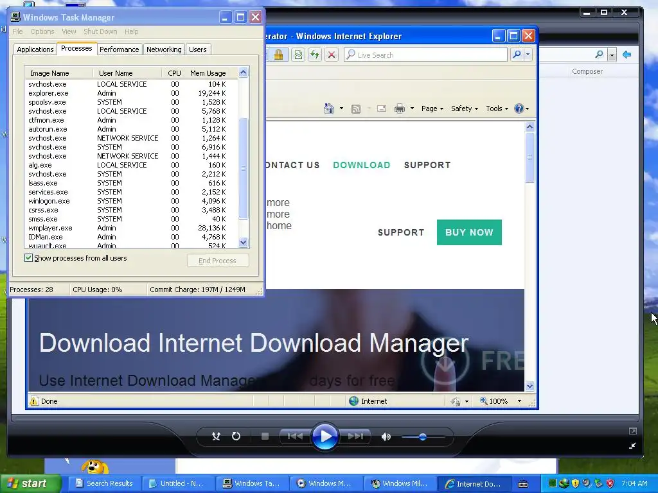658x493 pixels.
Task: Switch to the Users tab
Action: click(x=198, y=49)
